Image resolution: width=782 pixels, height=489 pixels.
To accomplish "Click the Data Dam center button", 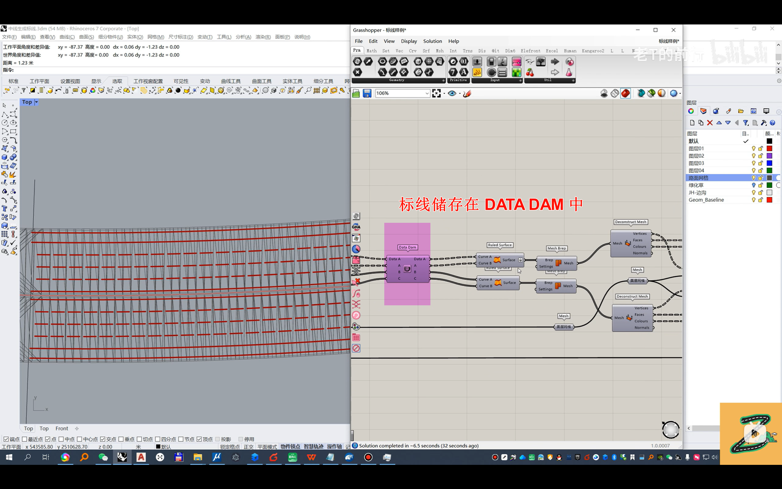I will coord(407,269).
